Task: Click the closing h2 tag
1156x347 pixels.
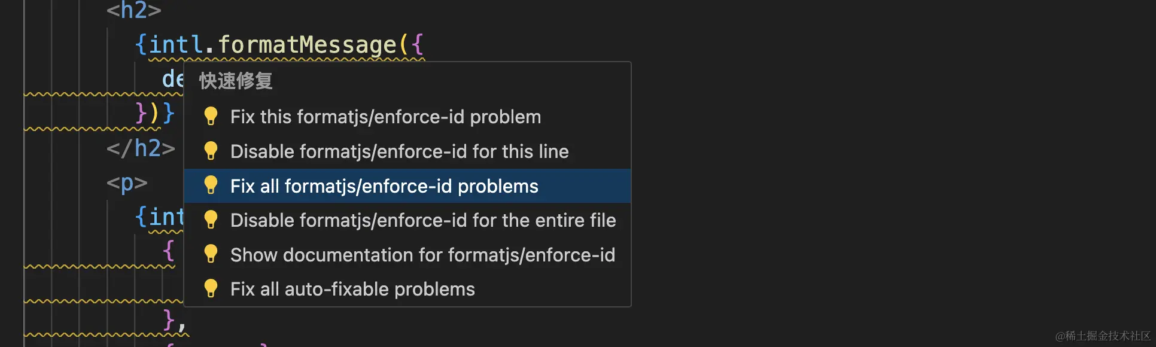Action: (x=140, y=148)
